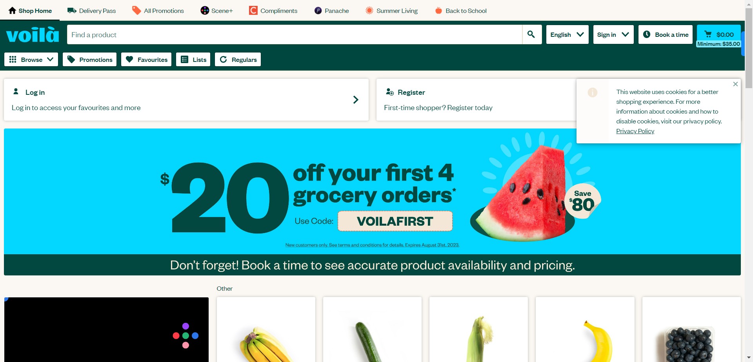Screen dimensions: 753x362
Task: Open the Privacy Policy link
Action: click(x=635, y=131)
